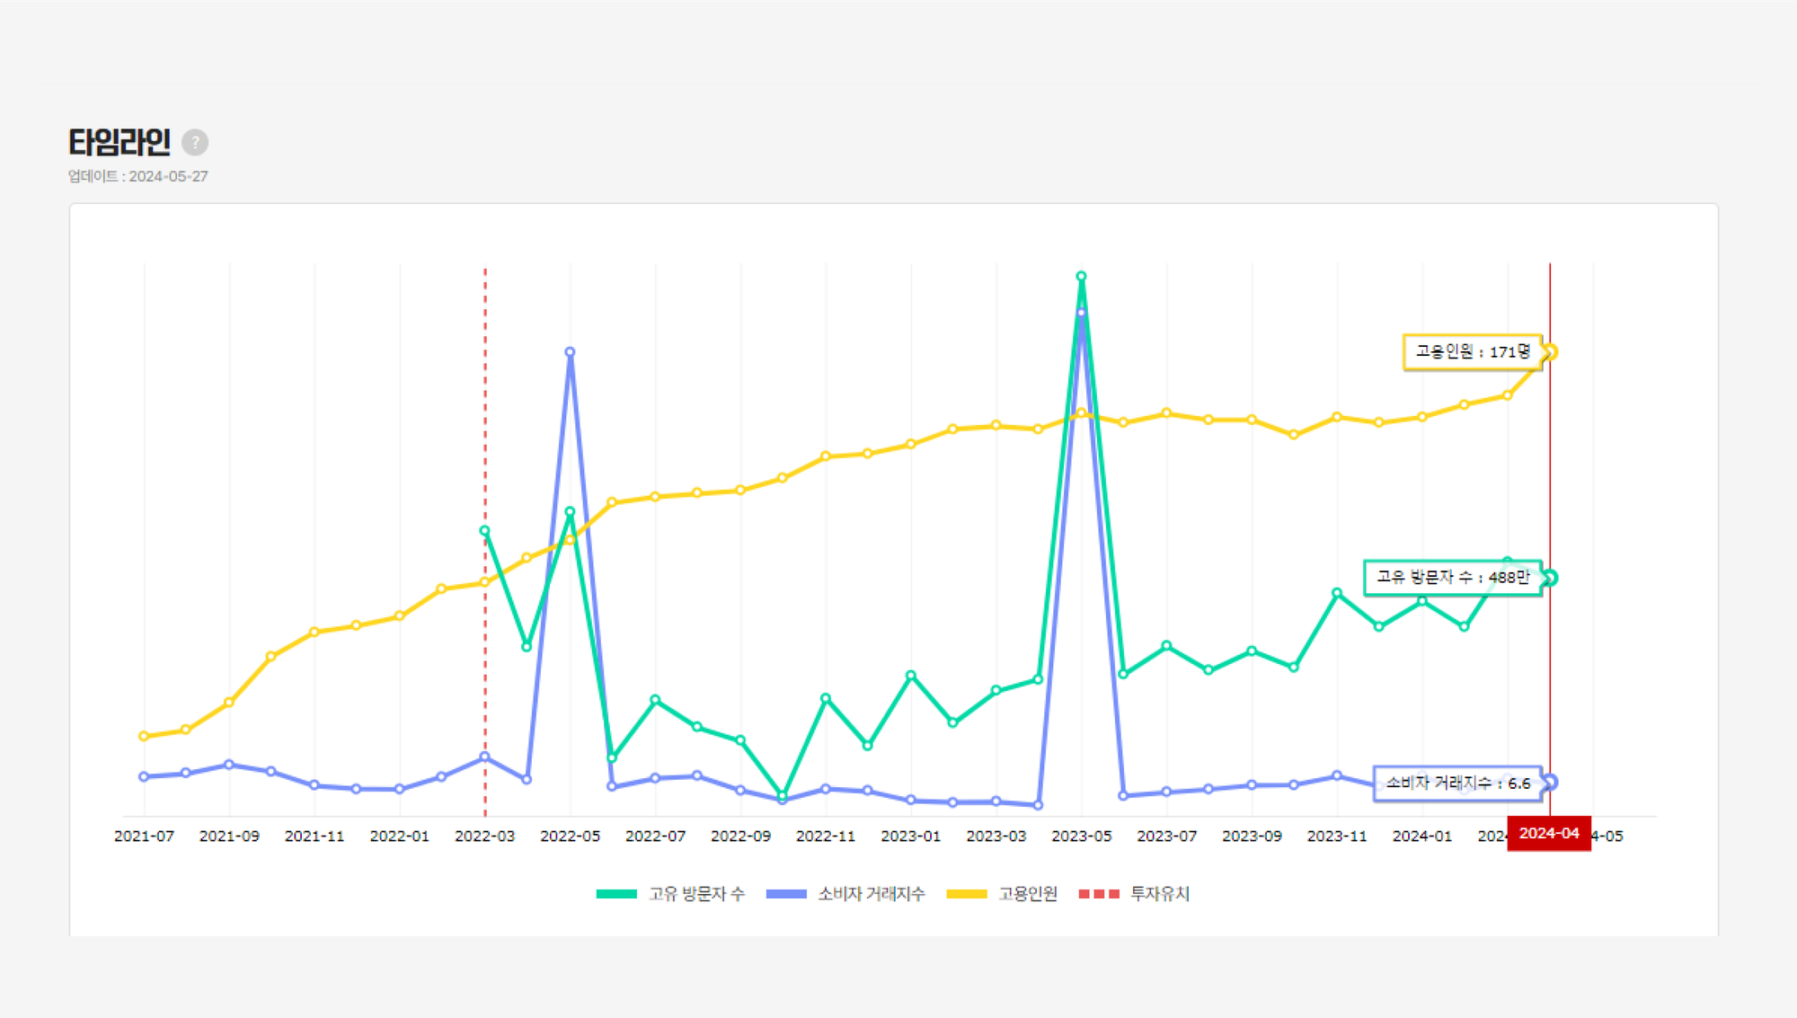Toggle the 고유 방문자 수 legend item
Image resolution: width=1797 pixels, height=1018 pixels.
point(670,893)
